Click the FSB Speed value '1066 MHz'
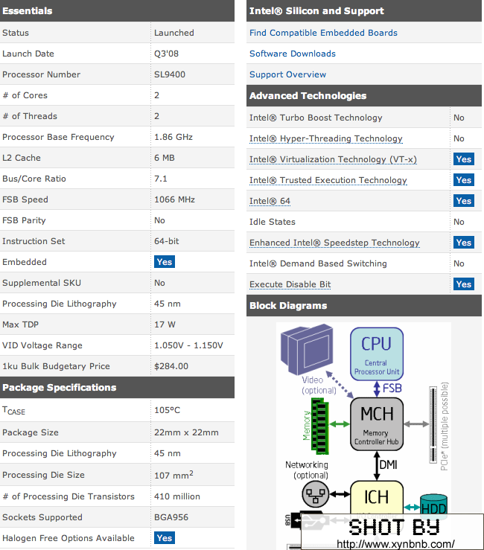This screenshot has height=550, width=484. coord(174,199)
